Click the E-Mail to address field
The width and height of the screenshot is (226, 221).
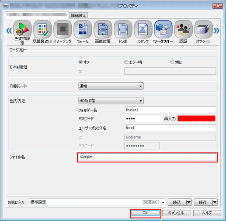[x=170, y=71]
